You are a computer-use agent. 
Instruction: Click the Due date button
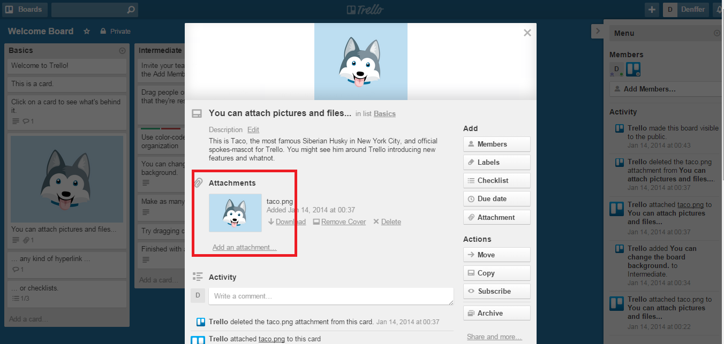[497, 198]
